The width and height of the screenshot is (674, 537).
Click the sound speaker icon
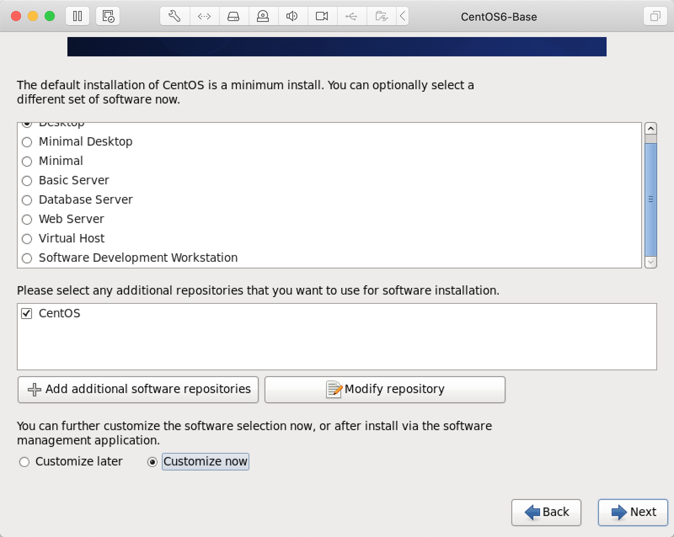pyautogui.click(x=292, y=16)
